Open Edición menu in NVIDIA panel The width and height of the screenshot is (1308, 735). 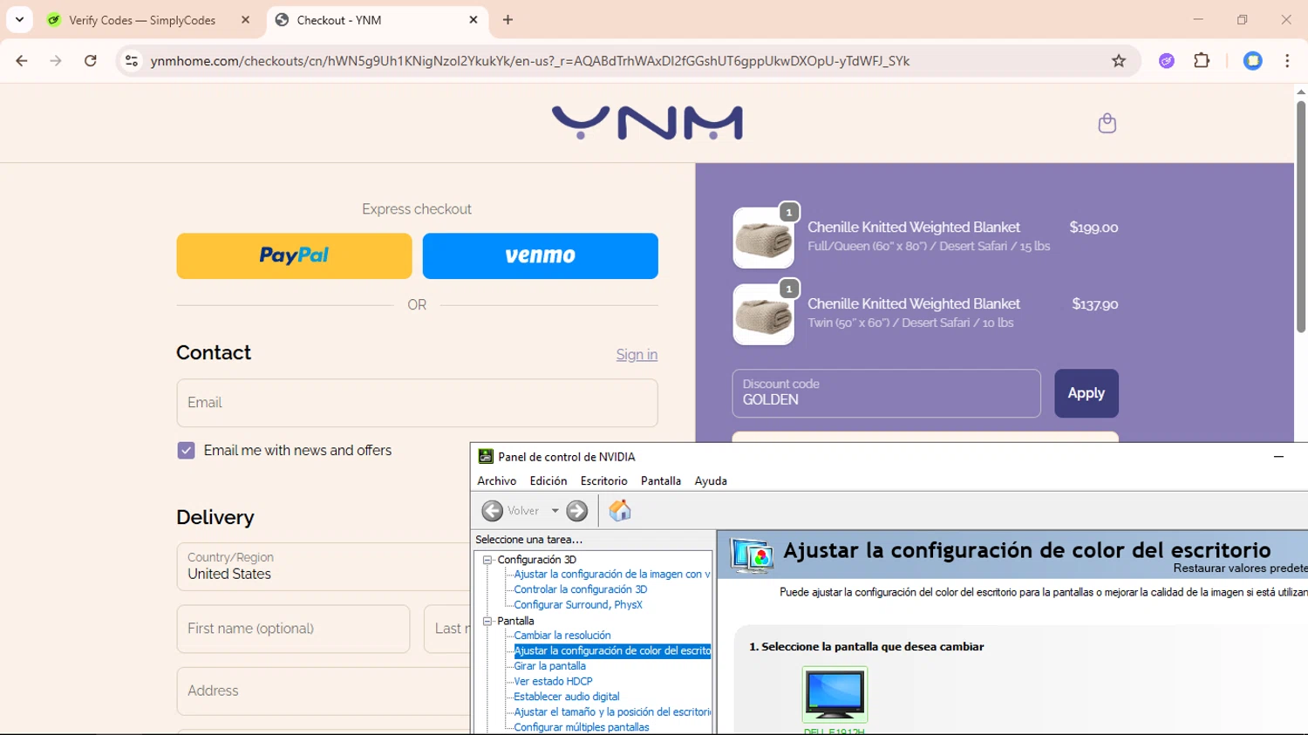coord(548,481)
